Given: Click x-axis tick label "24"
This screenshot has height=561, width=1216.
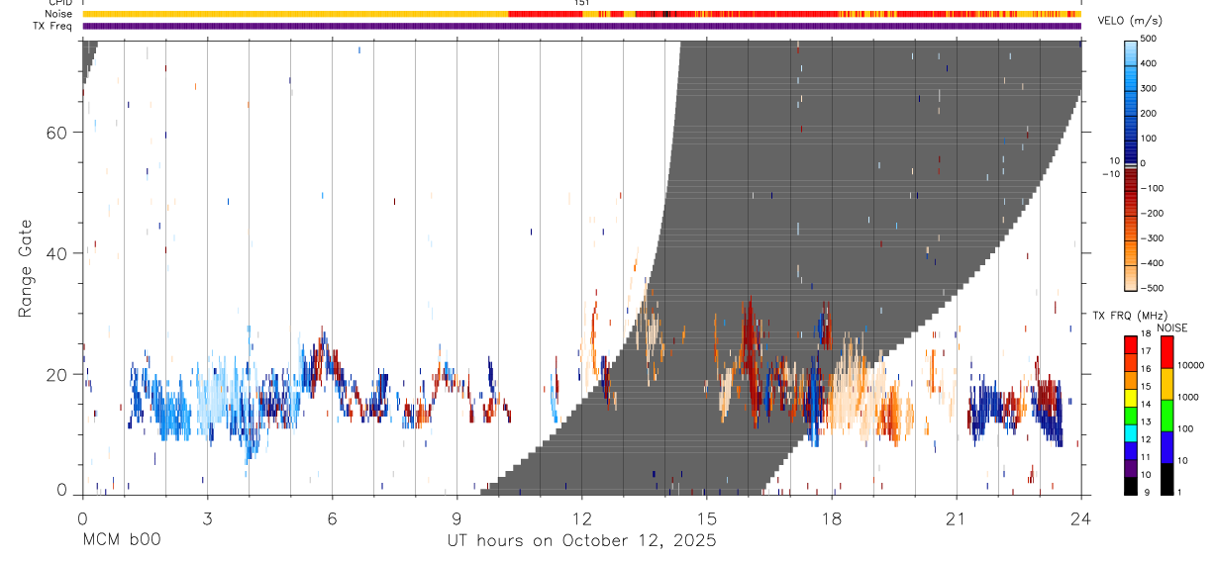Looking at the screenshot, I should 1080,518.
